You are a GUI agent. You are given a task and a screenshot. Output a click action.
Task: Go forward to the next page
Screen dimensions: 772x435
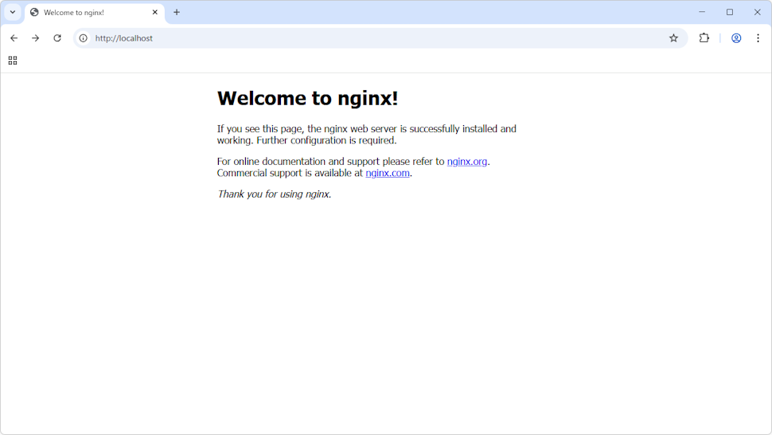[36, 38]
